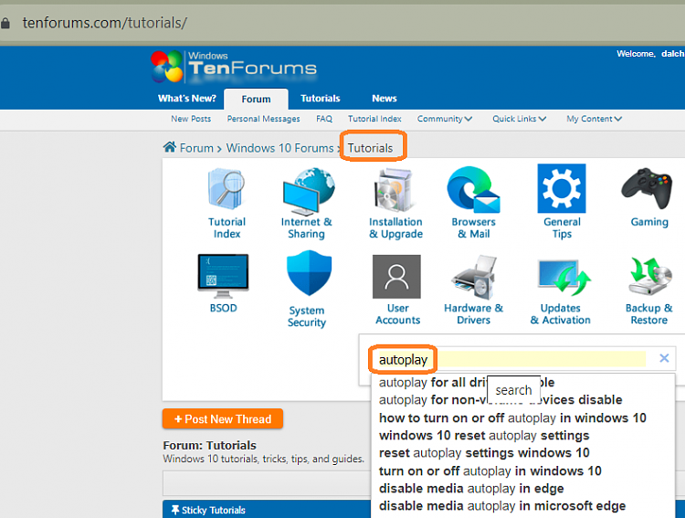The height and width of the screenshot is (518, 685).
Task: Open the Hardware & Drivers text link
Action: (473, 314)
